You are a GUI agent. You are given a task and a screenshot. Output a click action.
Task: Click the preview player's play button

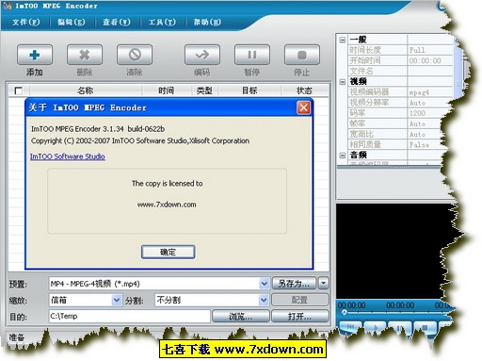pos(375,327)
